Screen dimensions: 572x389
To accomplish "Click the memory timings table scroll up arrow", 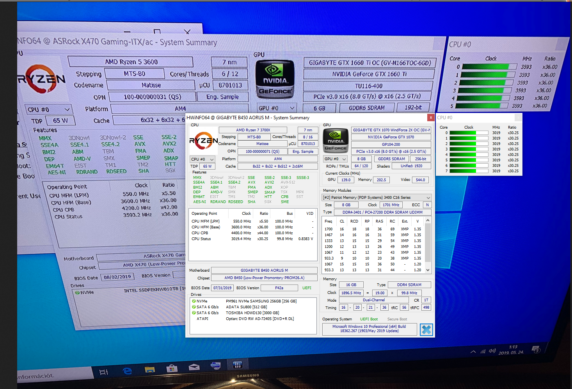I will pyautogui.click(x=428, y=221).
